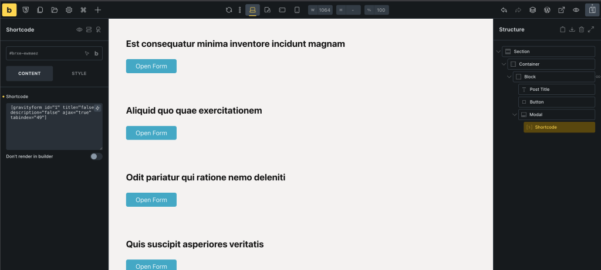The width and height of the screenshot is (601, 270).
Task: Select the mobile portrait breakpoint icon
Action: tap(297, 10)
